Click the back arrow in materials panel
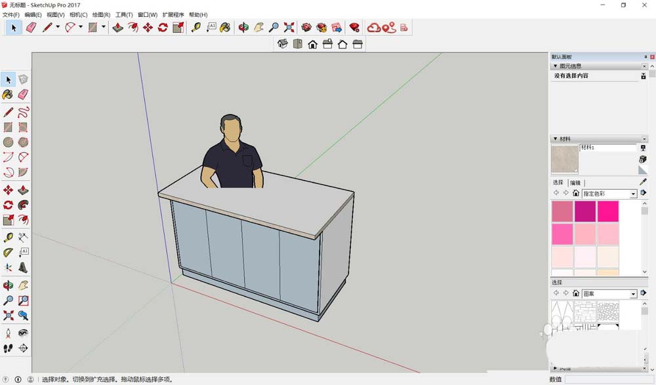The height and width of the screenshot is (385, 656). (x=555, y=192)
